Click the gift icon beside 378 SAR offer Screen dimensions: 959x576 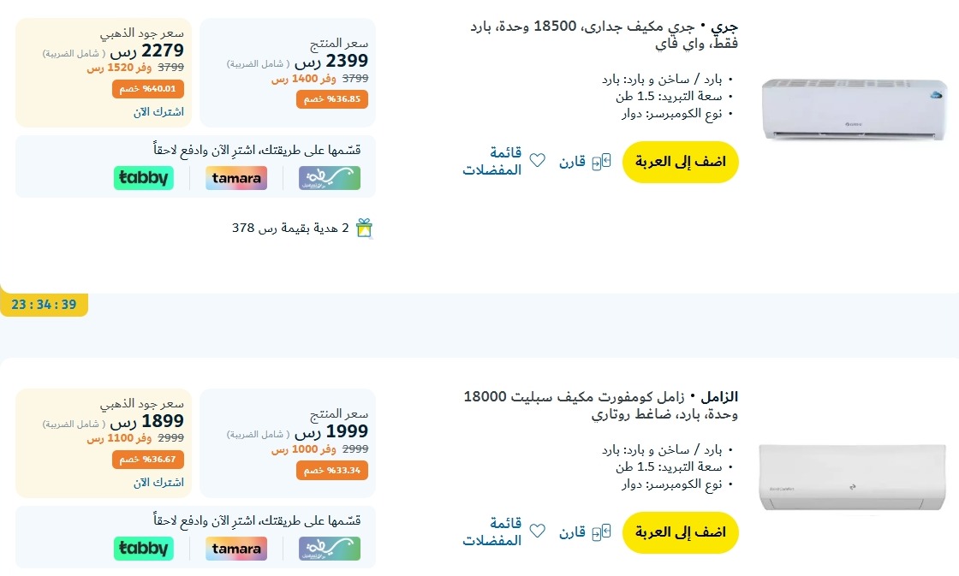tap(365, 228)
